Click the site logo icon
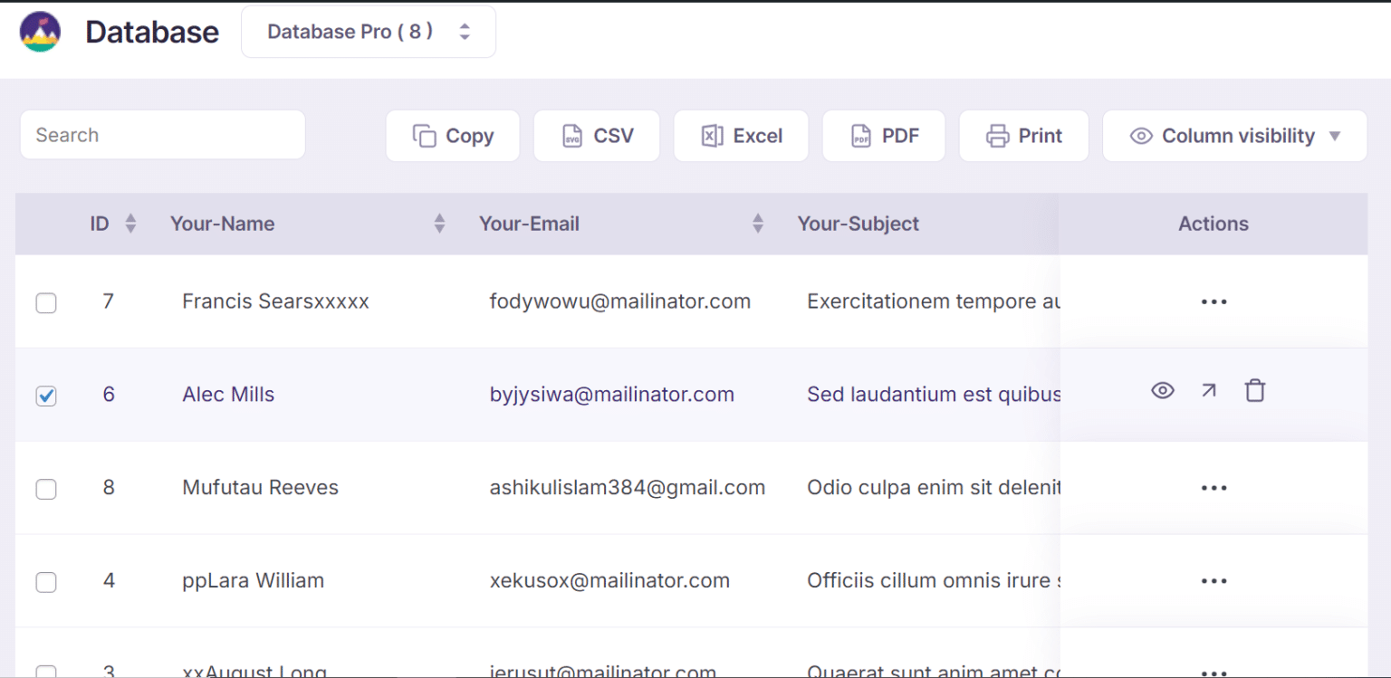The image size is (1391, 678). pyautogui.click(x=39, y=31)
